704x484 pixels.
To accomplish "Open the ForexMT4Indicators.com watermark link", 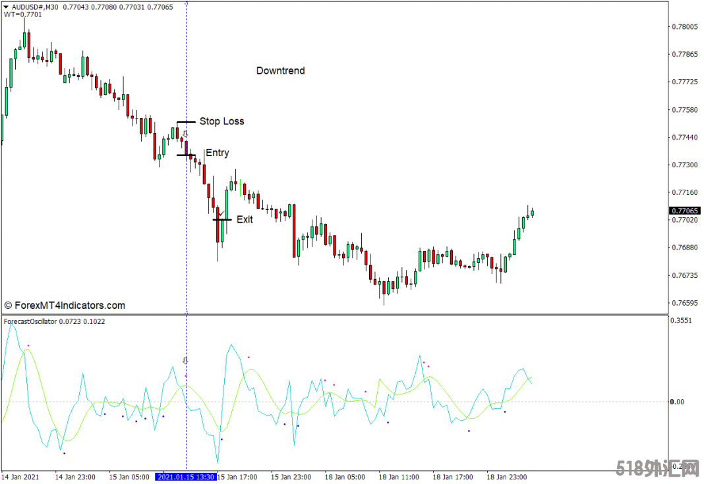I will point(65,306).
